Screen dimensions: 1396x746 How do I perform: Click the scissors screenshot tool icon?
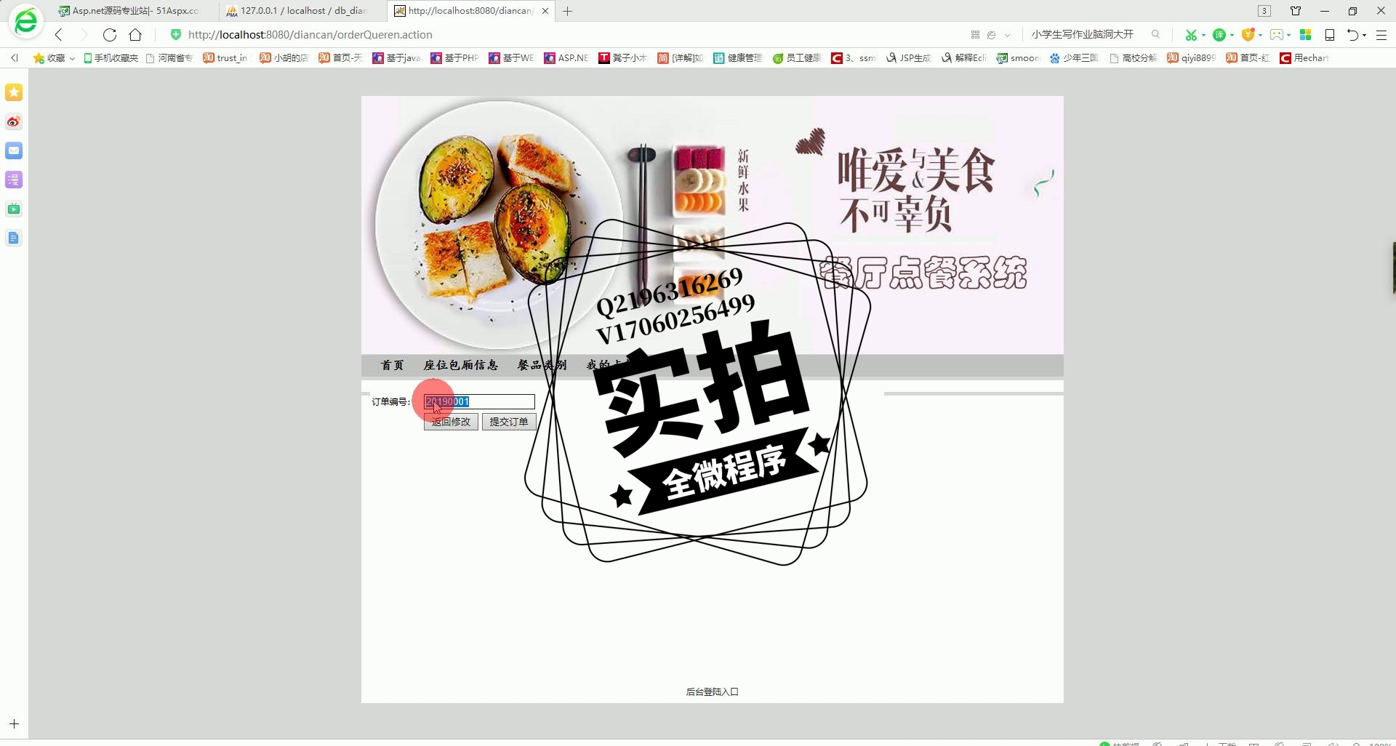1191,34
